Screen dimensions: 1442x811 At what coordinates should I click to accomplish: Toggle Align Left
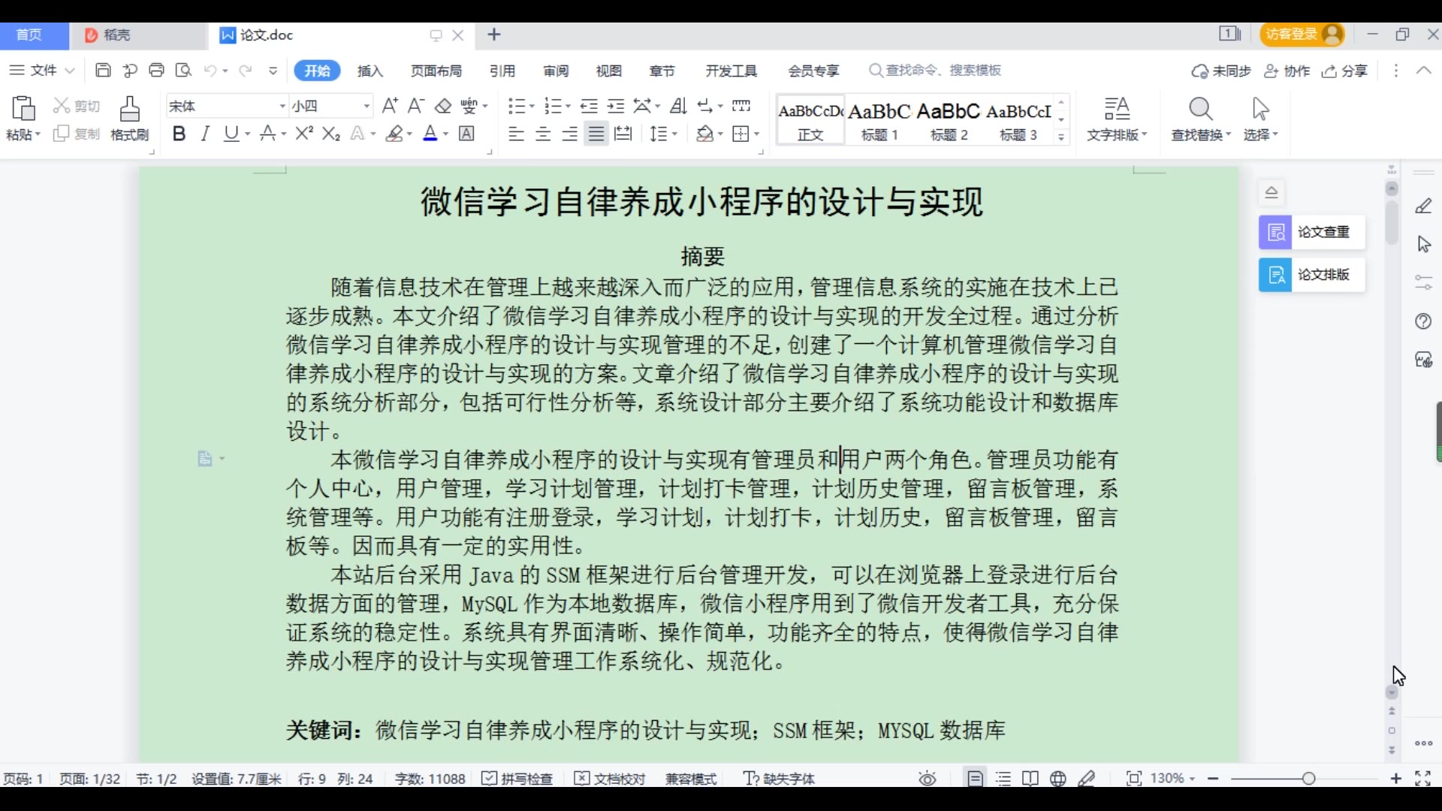[516, 134]
